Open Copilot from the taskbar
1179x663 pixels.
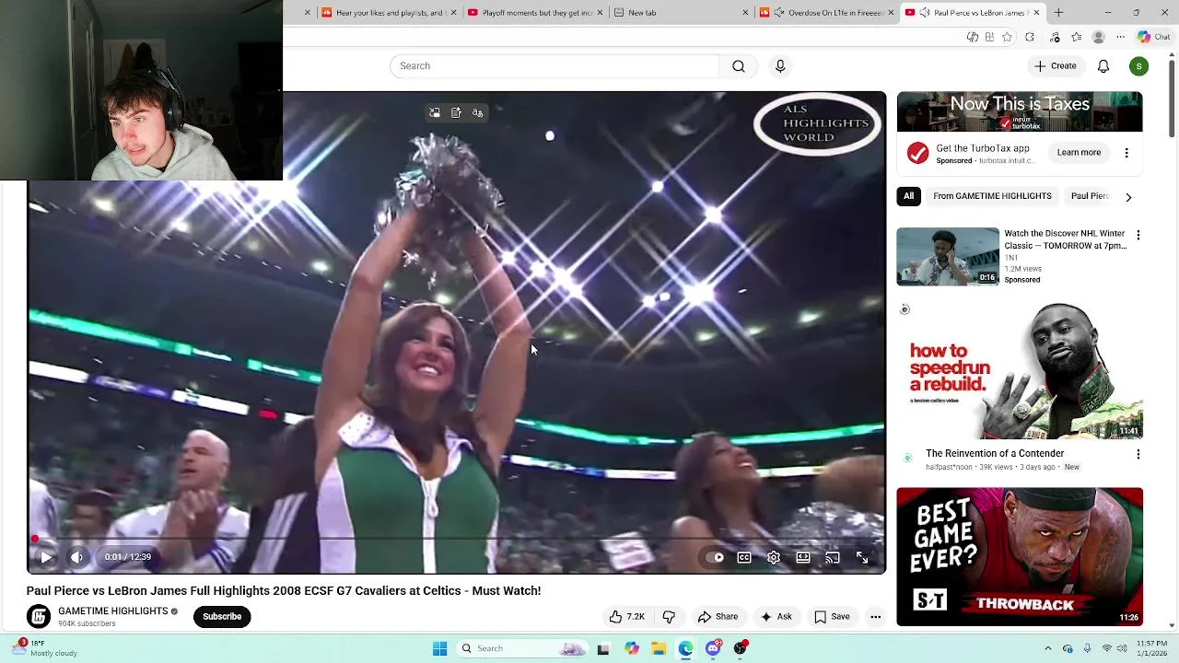(x=631, y=649)
